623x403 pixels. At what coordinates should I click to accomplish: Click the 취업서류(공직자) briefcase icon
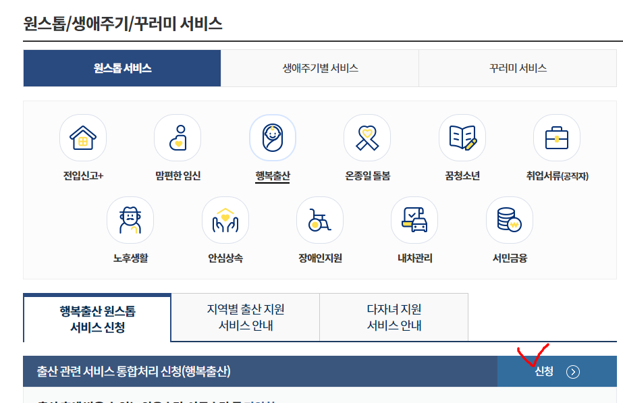(556, 137)
